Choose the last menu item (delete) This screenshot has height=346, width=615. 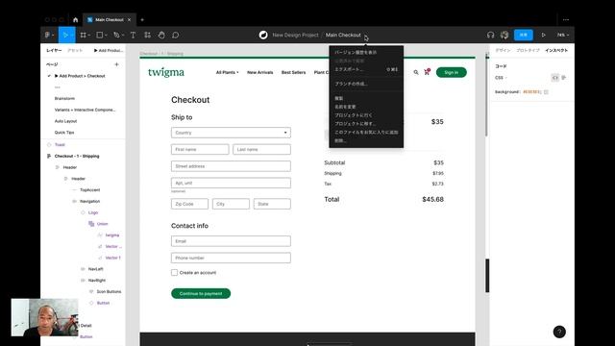point(366,140)
